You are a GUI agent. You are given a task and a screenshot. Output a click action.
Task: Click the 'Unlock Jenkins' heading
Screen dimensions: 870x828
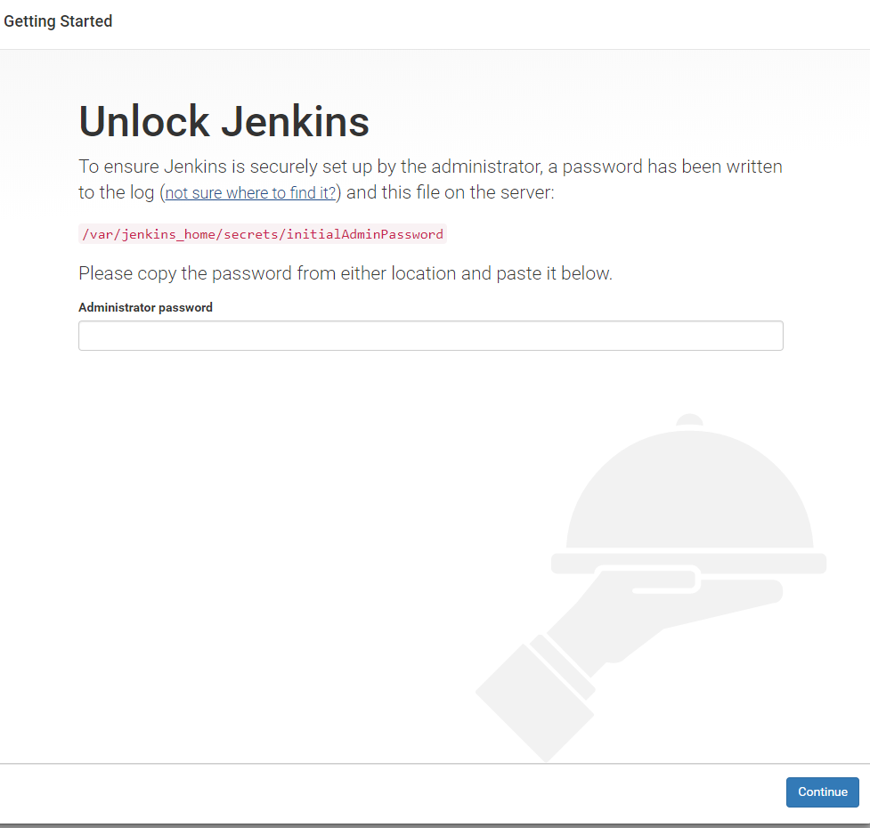click(x=224, y=121)
